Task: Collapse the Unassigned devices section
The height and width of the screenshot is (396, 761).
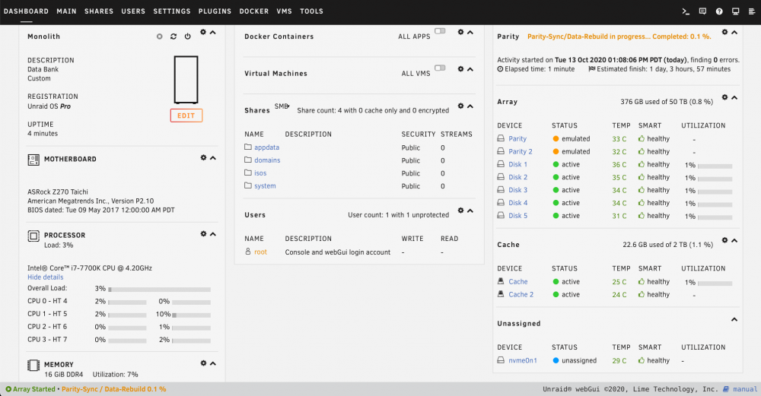Action: 734,319
